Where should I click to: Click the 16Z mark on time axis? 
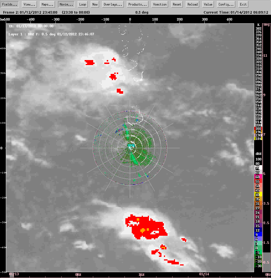[141, 274]
